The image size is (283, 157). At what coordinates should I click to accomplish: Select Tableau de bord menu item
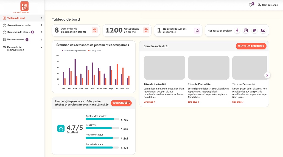[x=22, y=18]
